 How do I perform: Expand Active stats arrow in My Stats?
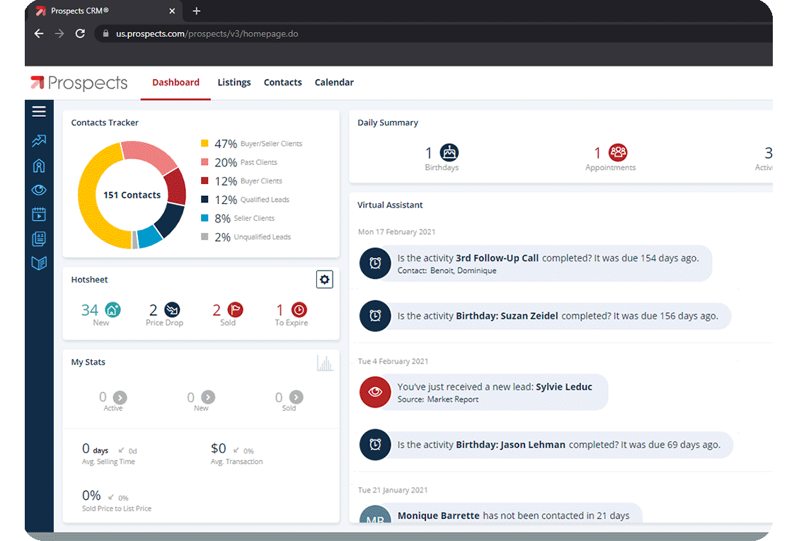click(120, 397)
